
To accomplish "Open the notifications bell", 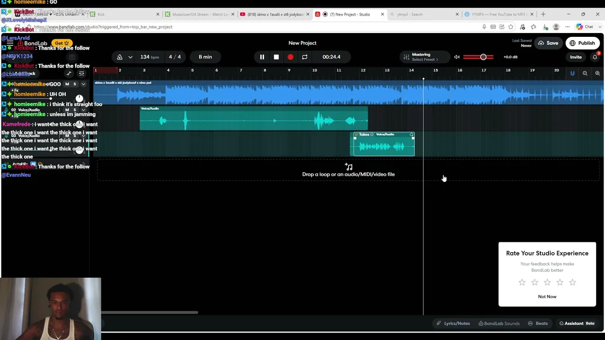I will click(595, 57).
